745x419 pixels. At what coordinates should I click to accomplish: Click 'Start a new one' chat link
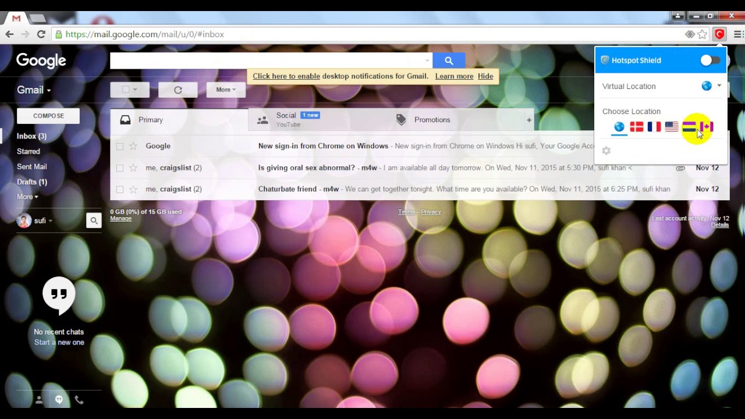(x=59, y=342)
